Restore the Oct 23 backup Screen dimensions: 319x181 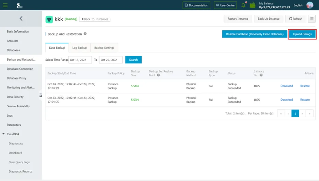[305, 100]
